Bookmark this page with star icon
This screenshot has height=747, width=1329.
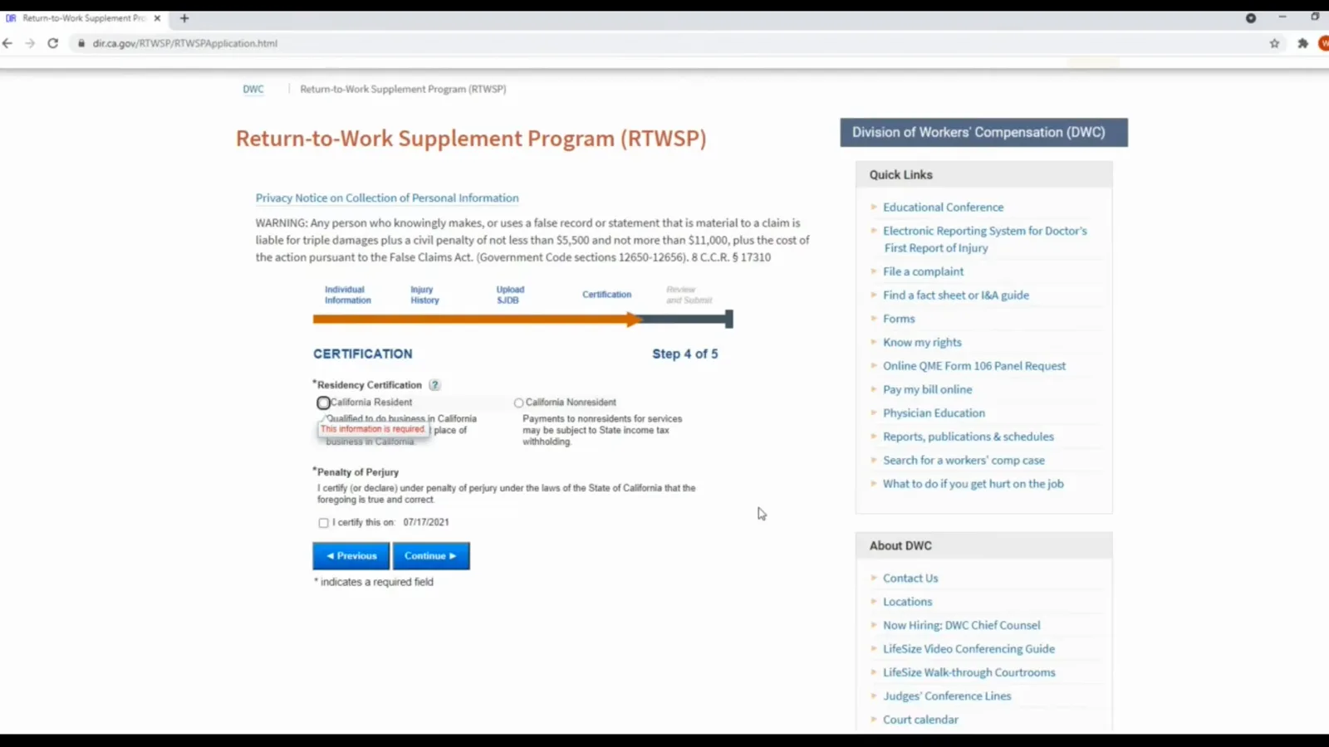(1274, 43)
